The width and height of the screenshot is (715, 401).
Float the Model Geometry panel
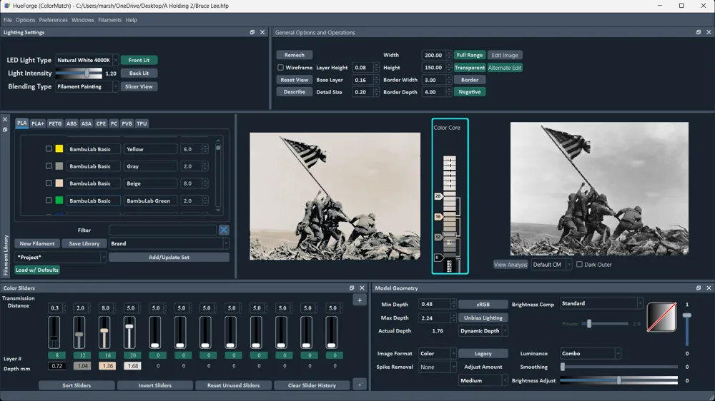tap(699, 288)
